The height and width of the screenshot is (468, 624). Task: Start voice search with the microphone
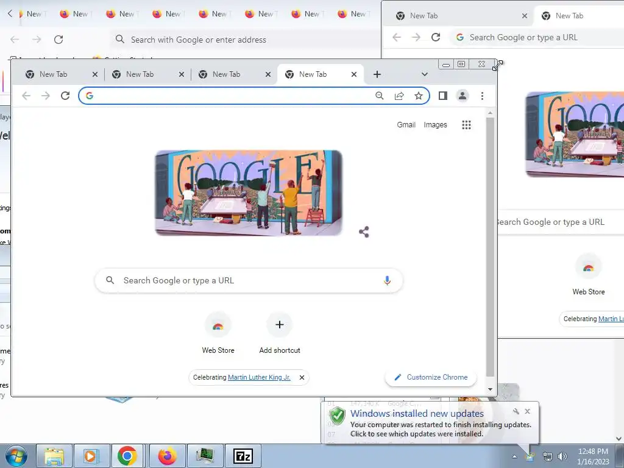387,280
